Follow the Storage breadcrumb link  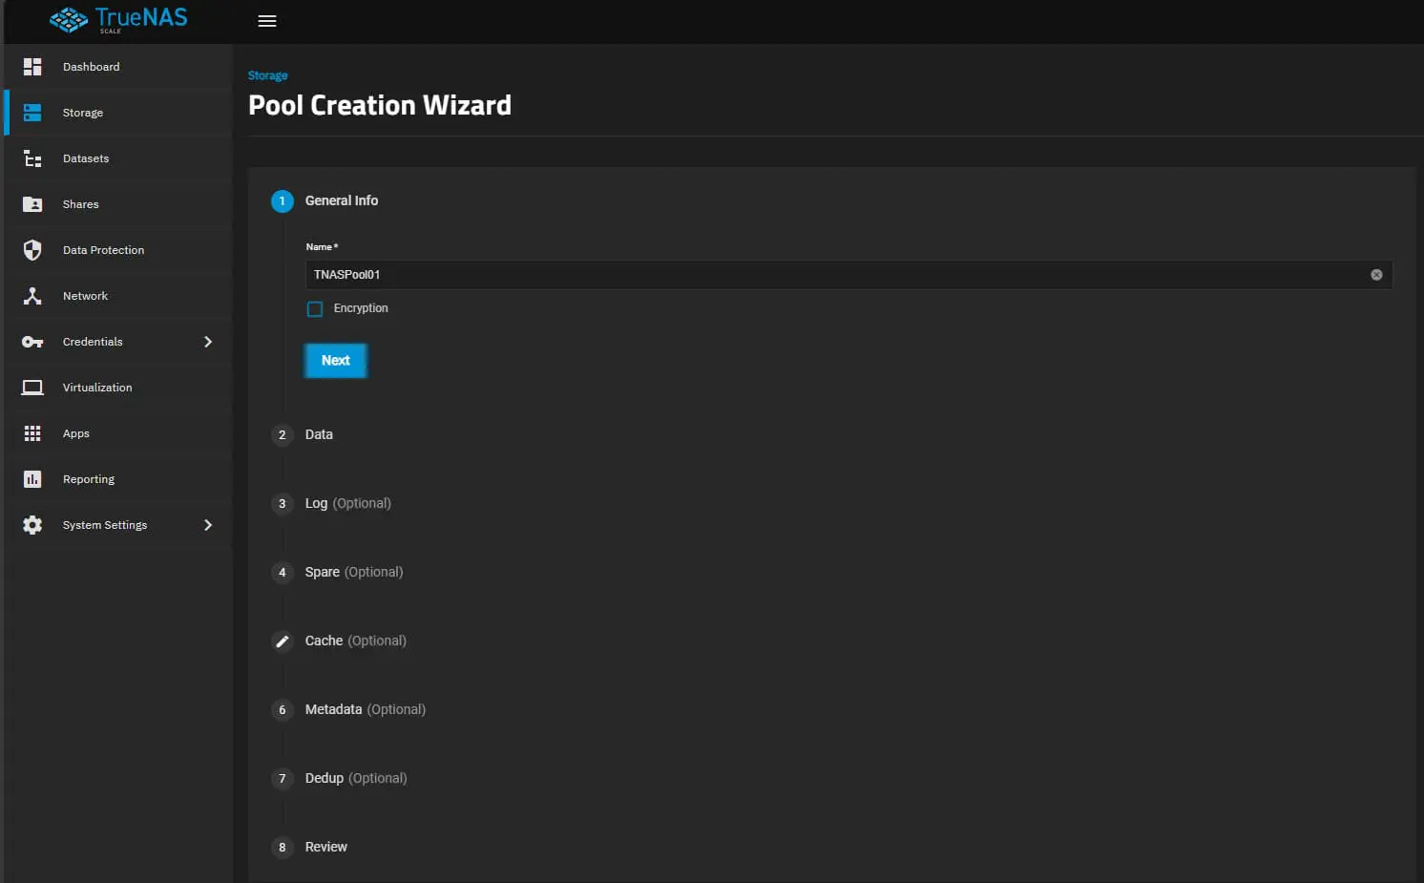pyautogui.click(x=267, y=75)
